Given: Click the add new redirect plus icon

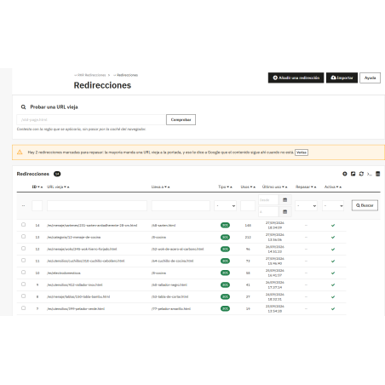Looking at the screenshot, I should [345, 174].
